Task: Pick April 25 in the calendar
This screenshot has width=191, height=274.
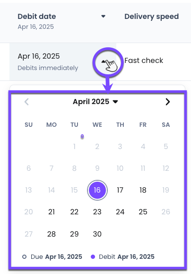Action: [143, 212]
